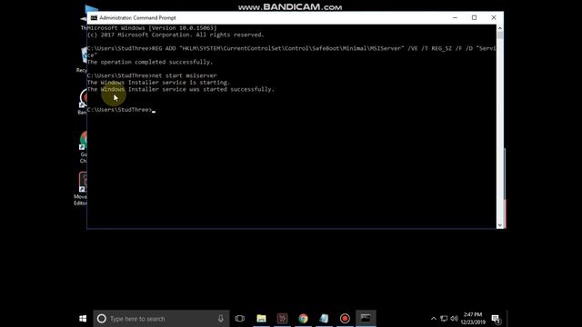Open File Explorer from taskbar
Screen dimensions: 582x327
[261, 319]
